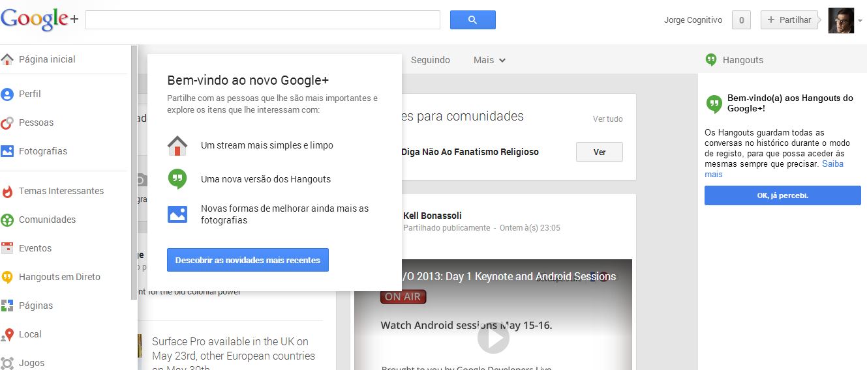Click the Ver tudo link
This screenshot has width=867, height=370.
click(x=607, y=119)
